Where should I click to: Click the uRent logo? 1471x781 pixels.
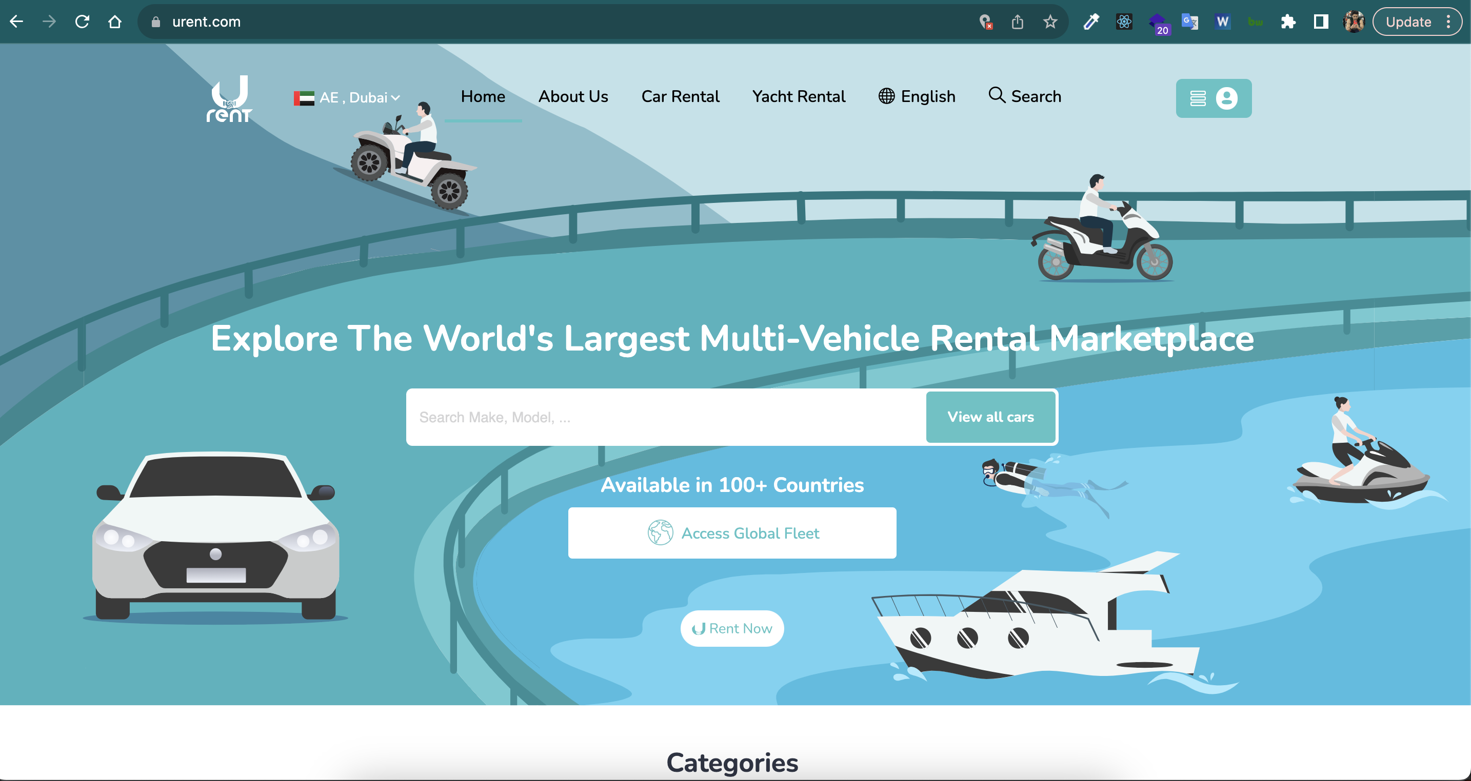point(229,99)
